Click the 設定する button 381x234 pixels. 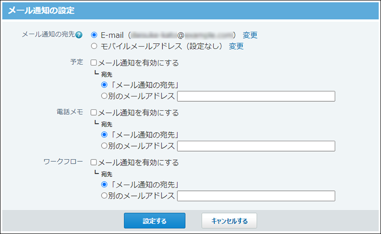click(154, 221)
